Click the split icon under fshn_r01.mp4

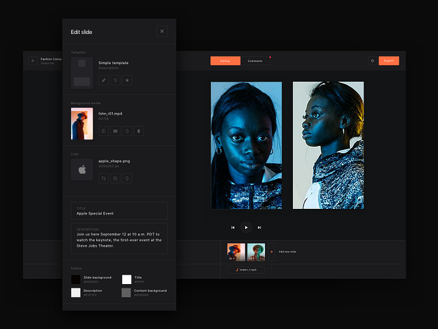pos(104,131)
